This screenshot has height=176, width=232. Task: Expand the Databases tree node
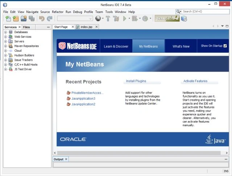[x=6, y=32]
